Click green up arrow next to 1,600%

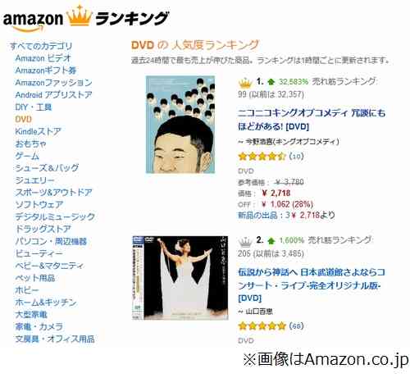271,241
